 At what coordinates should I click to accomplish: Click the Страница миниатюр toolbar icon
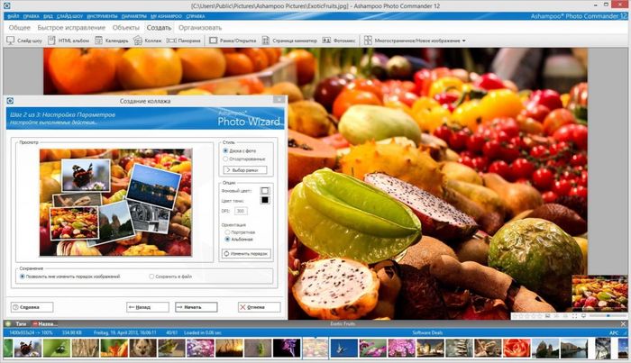coord(294,41)
